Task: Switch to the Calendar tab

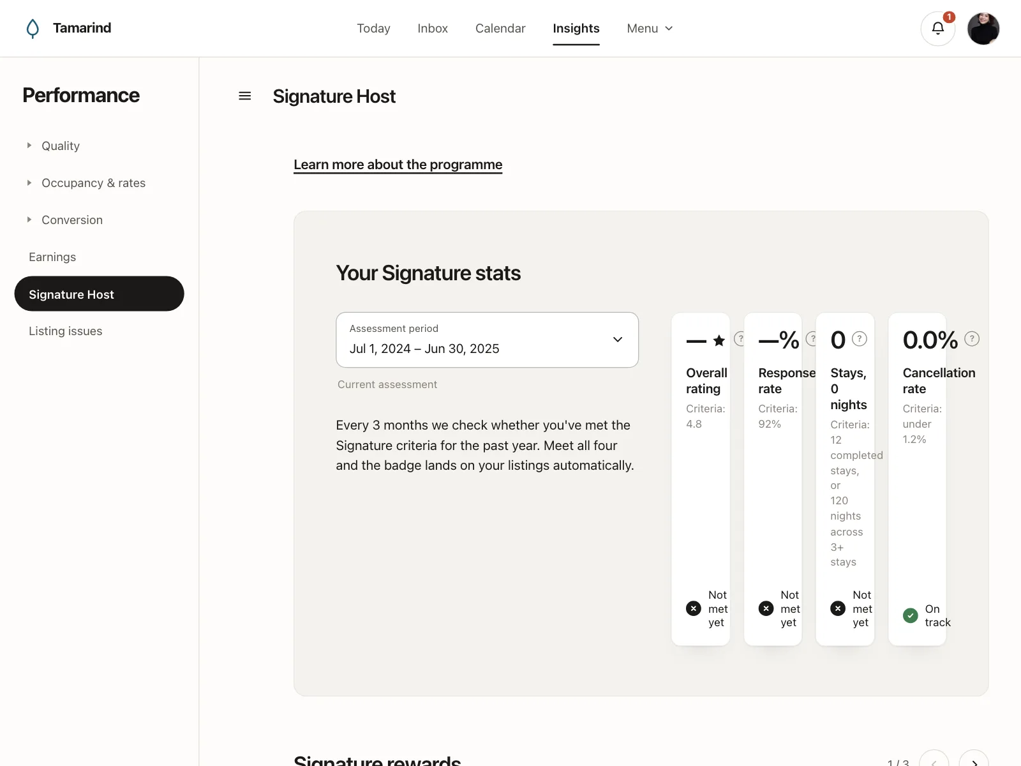Action: click(x=500, y=29)
